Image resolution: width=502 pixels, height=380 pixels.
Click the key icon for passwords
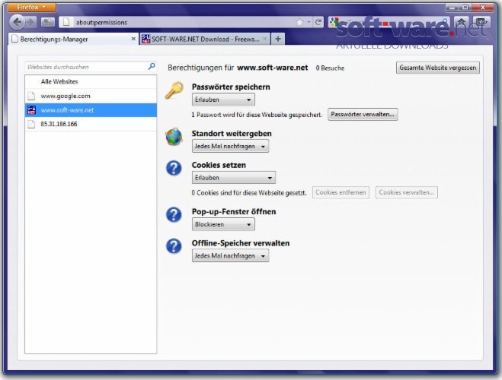(x=174, y=90)
